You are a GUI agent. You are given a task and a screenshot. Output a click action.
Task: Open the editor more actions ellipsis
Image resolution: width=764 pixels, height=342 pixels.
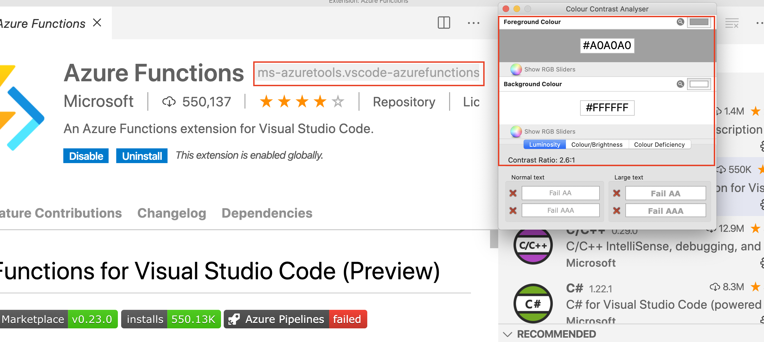coord(473,23)
